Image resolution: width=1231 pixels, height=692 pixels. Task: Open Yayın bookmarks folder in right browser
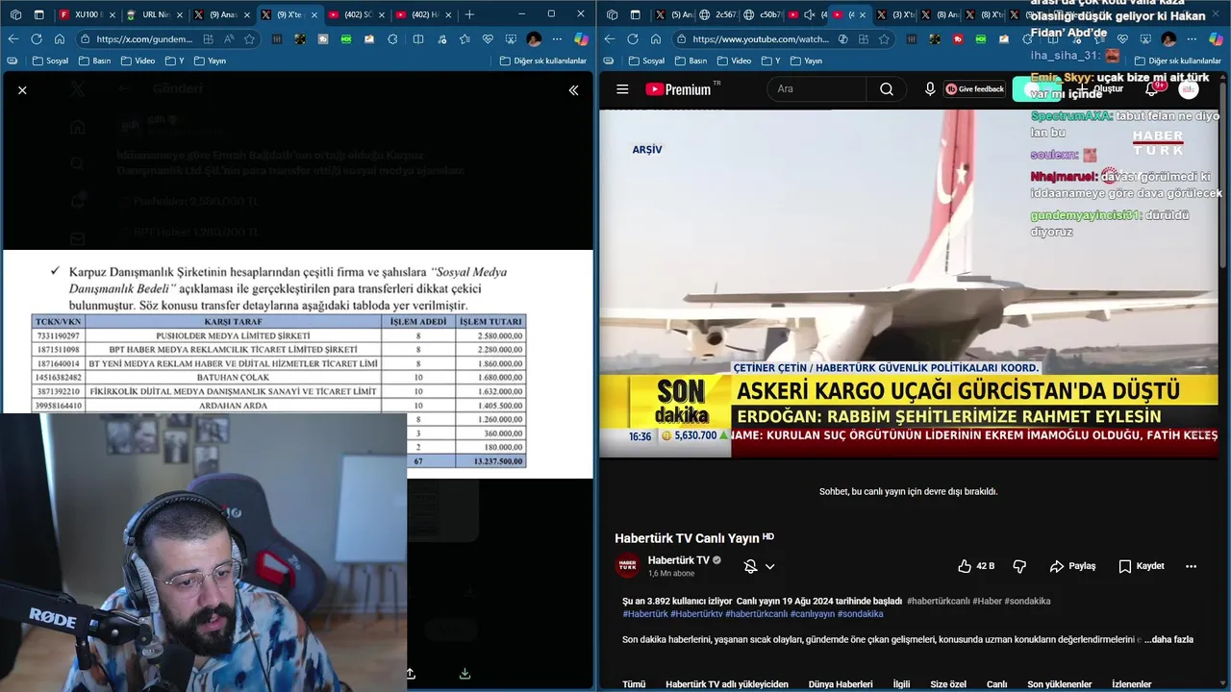click(x=806, y=61)
